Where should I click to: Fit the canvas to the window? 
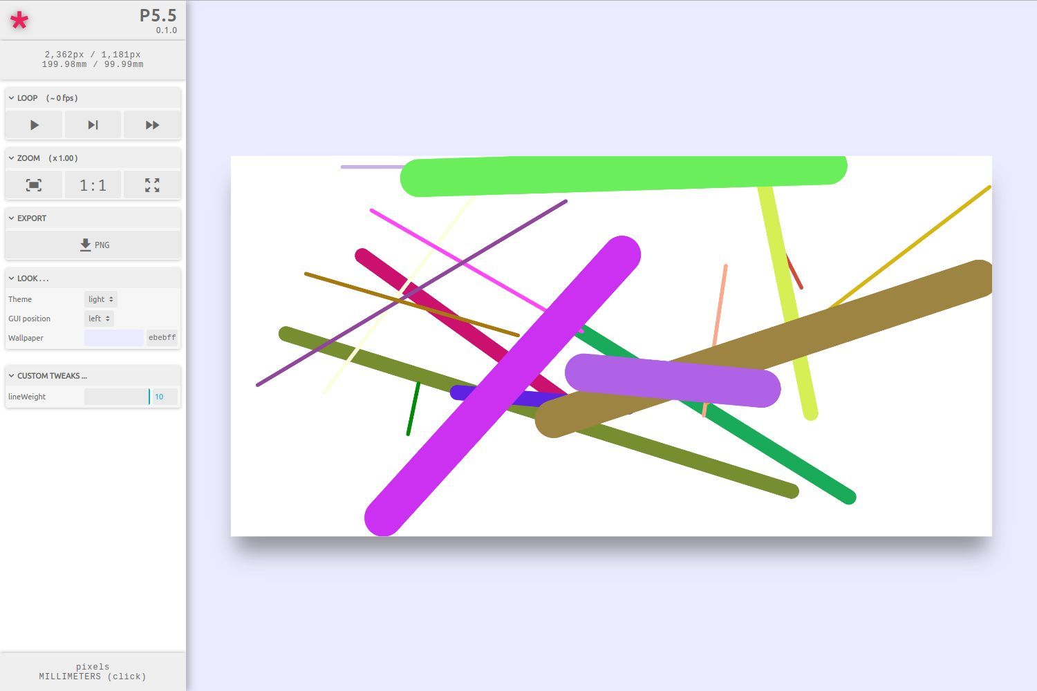tap(33, 184)
